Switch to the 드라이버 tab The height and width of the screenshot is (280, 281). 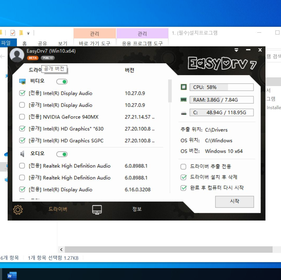click(x=58, y=209)
